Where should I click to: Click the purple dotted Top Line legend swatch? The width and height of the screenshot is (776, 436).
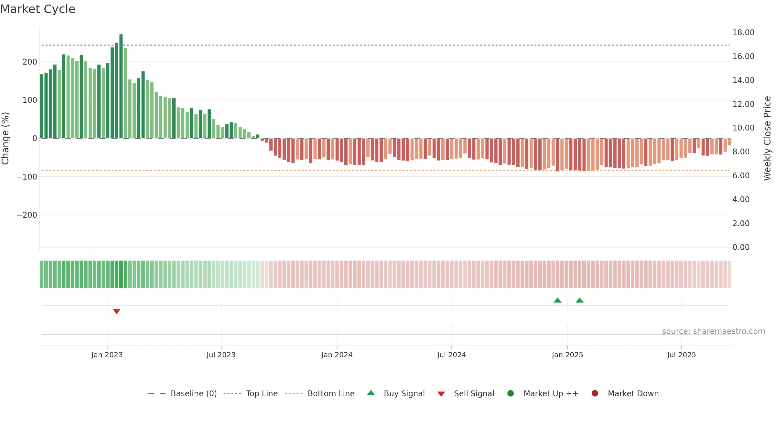point(232,393)
